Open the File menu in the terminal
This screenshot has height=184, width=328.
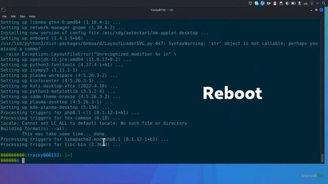(x=5, y=16)
